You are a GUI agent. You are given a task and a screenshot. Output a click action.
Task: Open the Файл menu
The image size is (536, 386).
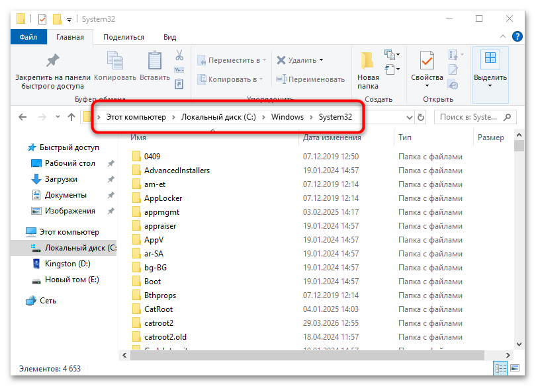click(x=28, y=37)
